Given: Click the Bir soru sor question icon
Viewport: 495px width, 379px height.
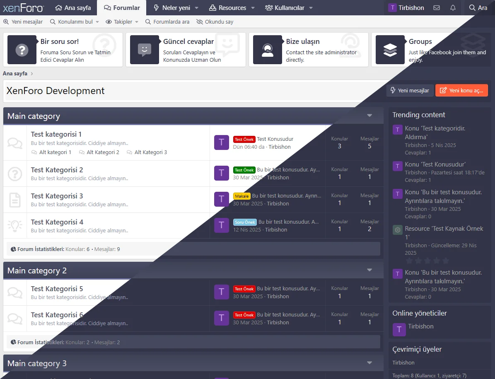Looking at the screenshot, I should click(22, 50).
